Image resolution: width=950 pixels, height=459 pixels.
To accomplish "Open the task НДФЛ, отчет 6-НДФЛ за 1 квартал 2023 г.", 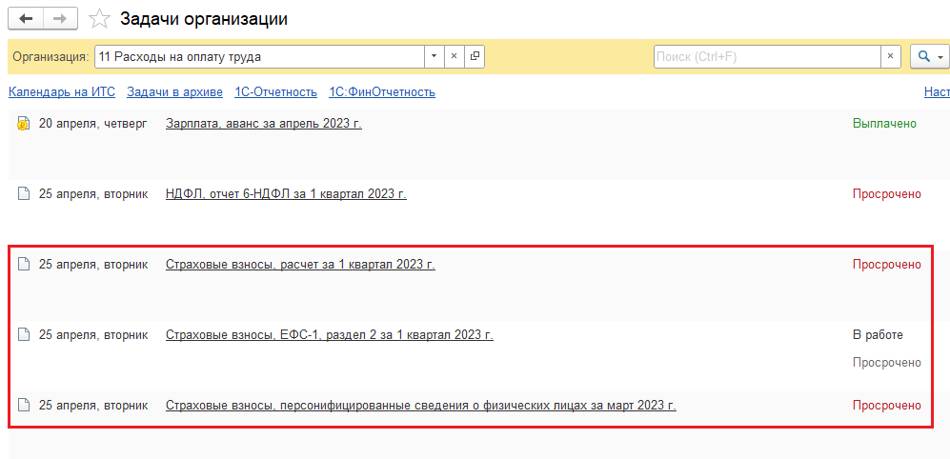I will coord(286,193).
